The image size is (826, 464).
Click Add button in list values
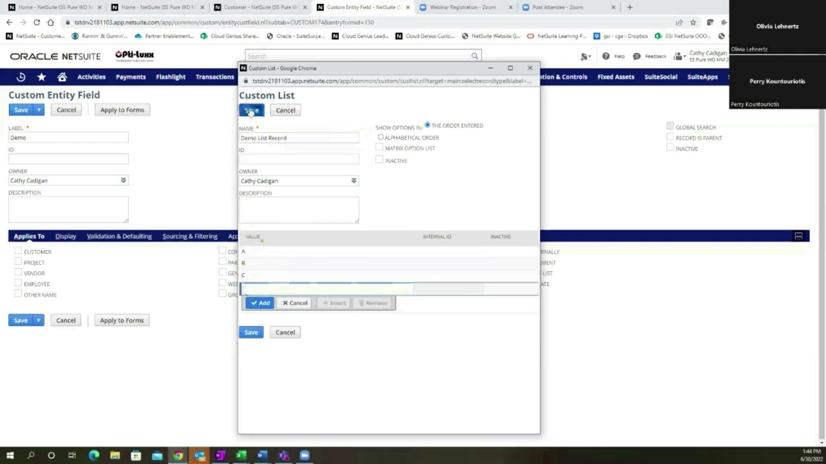260,303
